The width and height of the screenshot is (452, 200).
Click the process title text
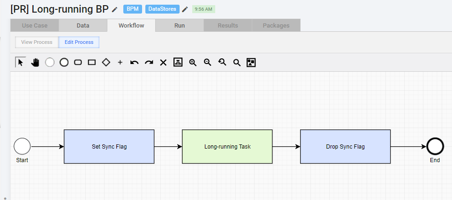click(60, 9)
